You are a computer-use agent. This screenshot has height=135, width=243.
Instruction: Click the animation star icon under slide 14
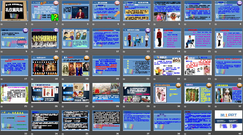155,52
